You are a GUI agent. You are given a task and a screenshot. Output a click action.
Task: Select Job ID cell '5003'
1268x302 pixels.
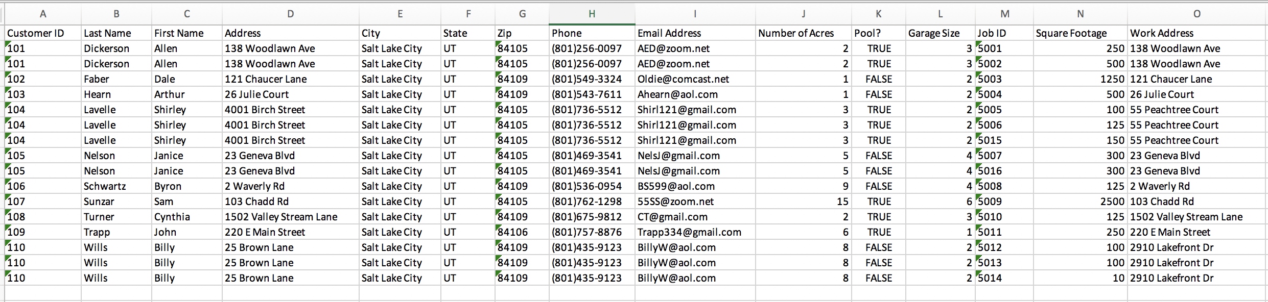pyautogui.click(x=1004, y=79)
